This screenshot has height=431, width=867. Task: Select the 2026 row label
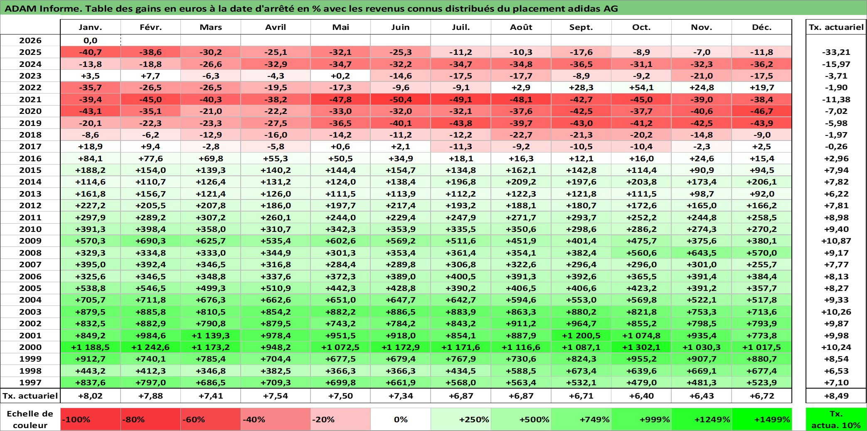point(30,40)
